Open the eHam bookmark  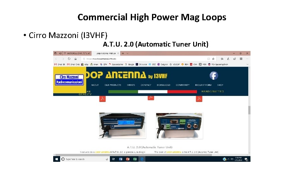point(94,64)
